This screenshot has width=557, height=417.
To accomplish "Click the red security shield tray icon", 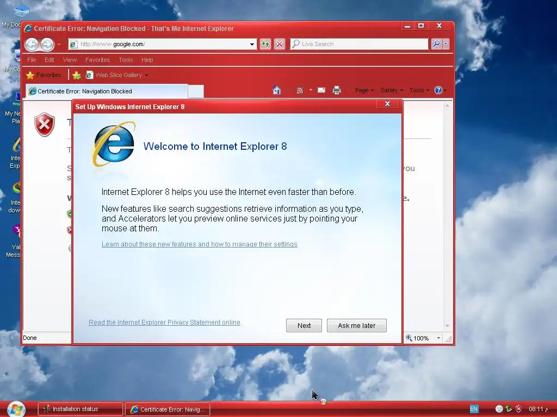I will [x=518, y=409].
